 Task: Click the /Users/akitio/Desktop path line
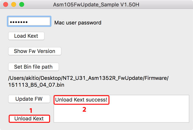[88, 78]
